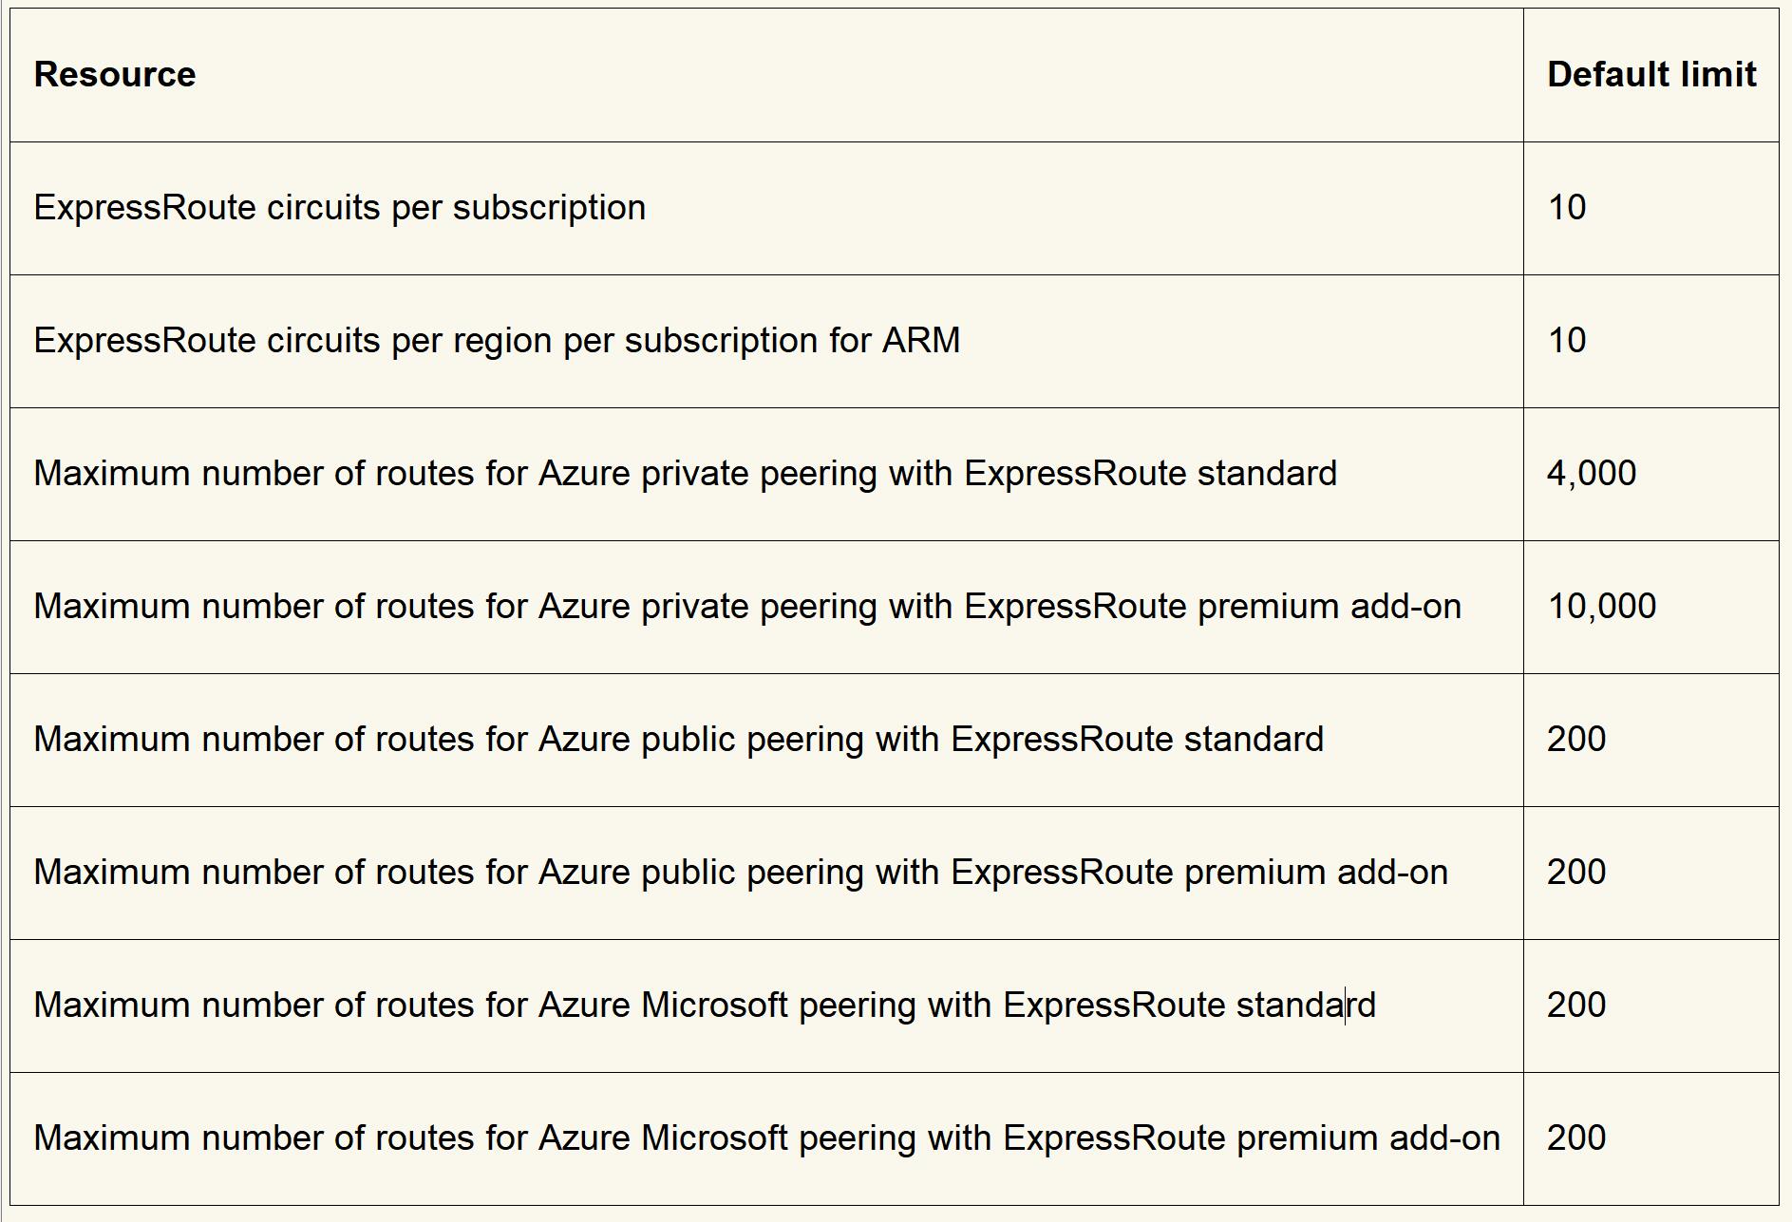Click the private peering premium add-on row text
Viewport: 1792px width, 1222px height.
tap(747, 607)
